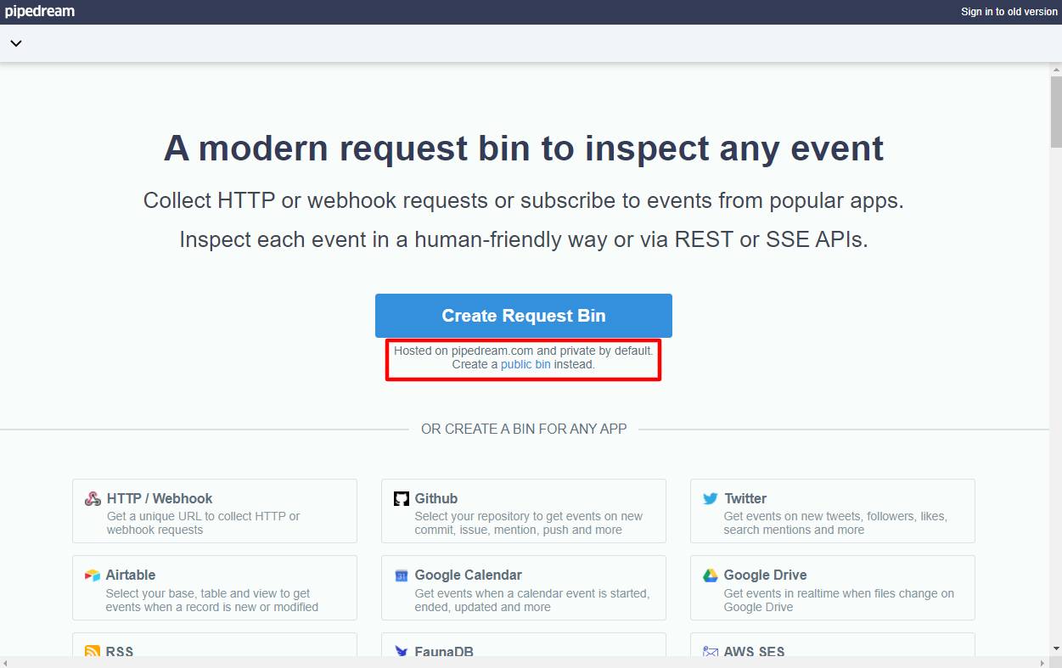
Task: Click the AWS SES envelope icon
Action: click(711, 652)
